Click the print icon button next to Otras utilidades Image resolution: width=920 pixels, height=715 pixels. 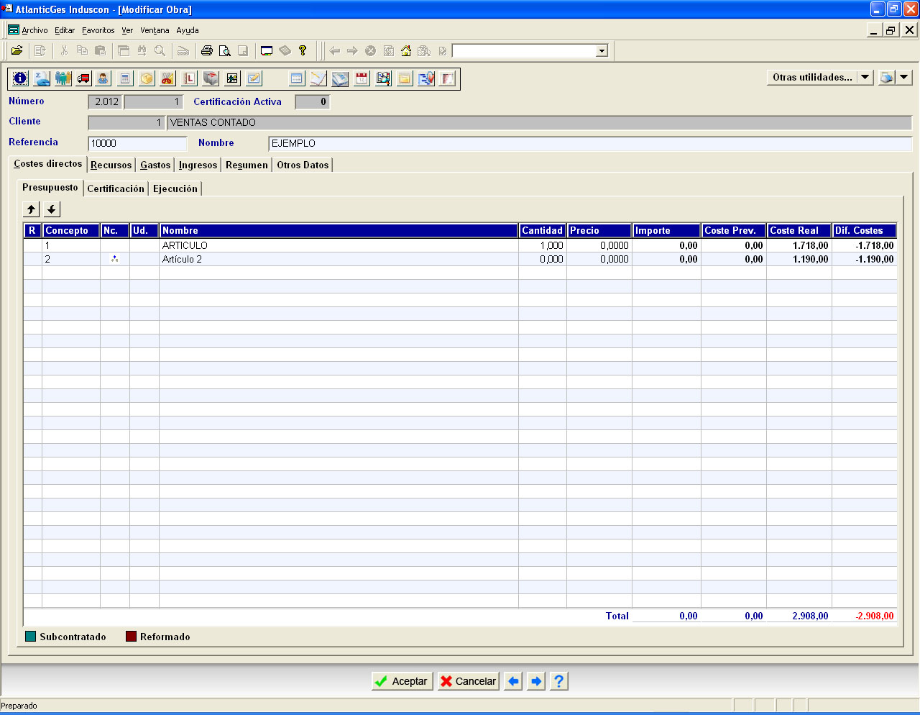pyautogui.click(x=887, y=77)
